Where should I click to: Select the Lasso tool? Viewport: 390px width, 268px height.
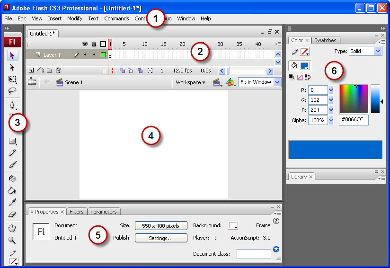point(12,91)
